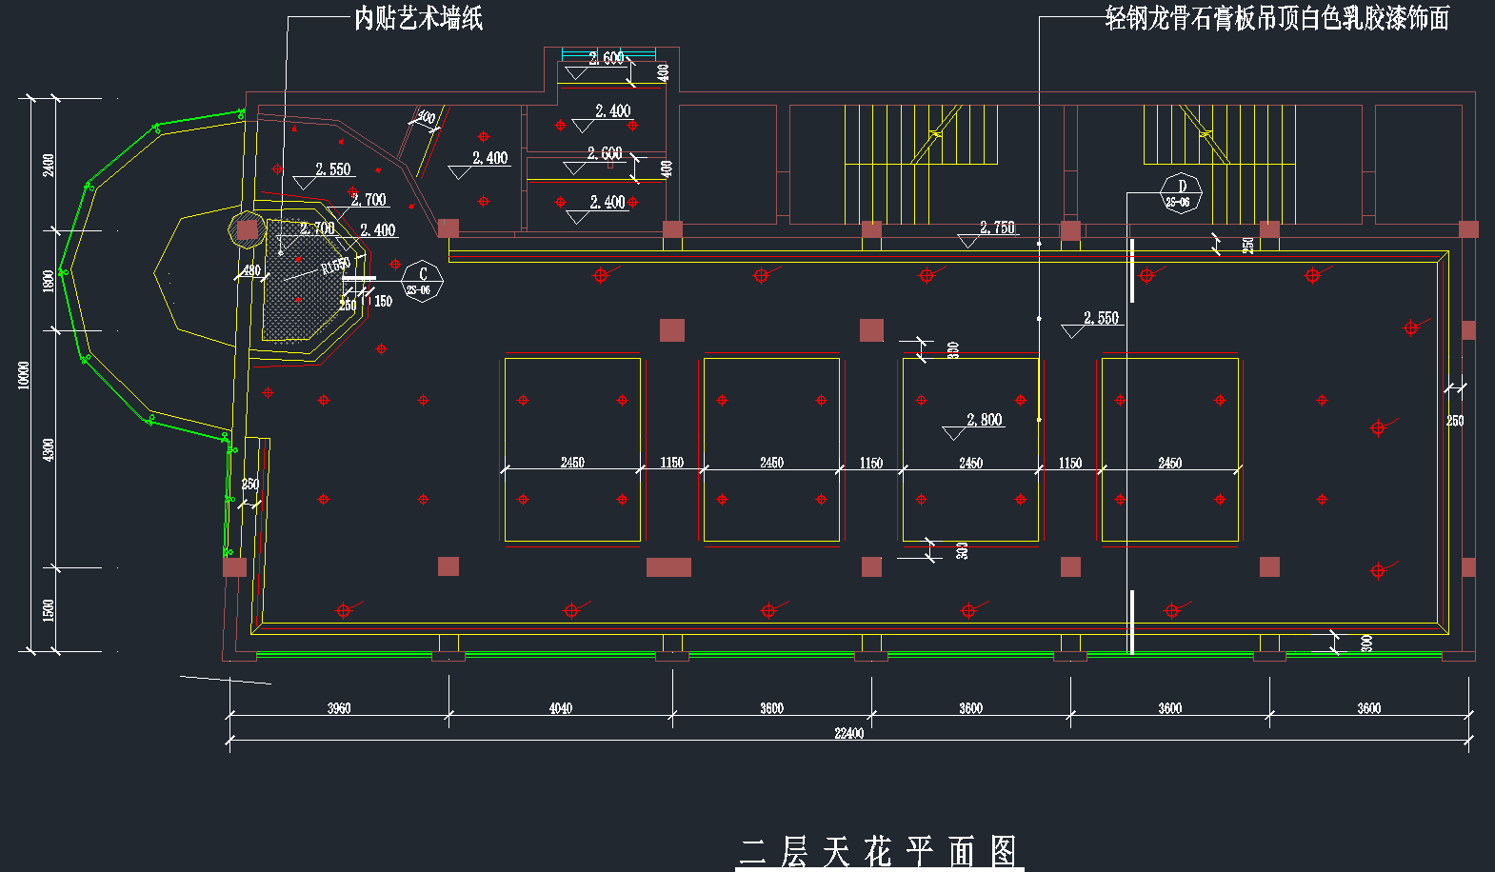The image size is (1495, 872).
Task: Pick the 2.550 elevation label in main hall
Action: 1101,318
